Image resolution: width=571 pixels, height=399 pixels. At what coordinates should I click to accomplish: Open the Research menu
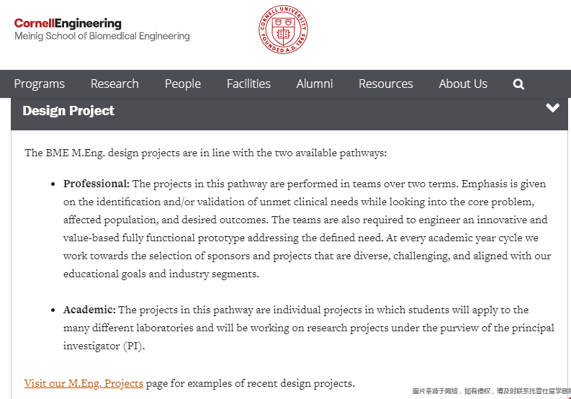click(x=114, y=84)
